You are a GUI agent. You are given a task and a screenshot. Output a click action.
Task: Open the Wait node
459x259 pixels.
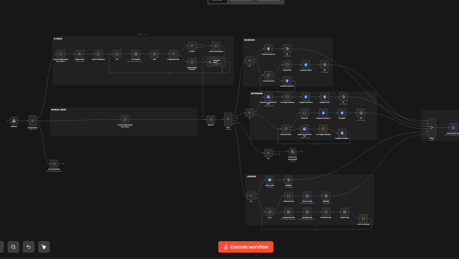154,54
